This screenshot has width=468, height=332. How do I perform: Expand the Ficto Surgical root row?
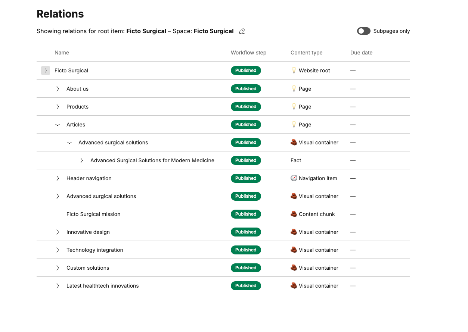pyautogui.click(x=46, y=71)
